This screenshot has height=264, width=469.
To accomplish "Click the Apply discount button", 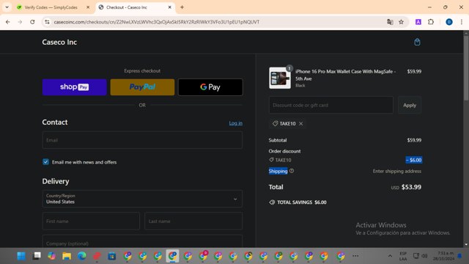I will pos(410,105).
